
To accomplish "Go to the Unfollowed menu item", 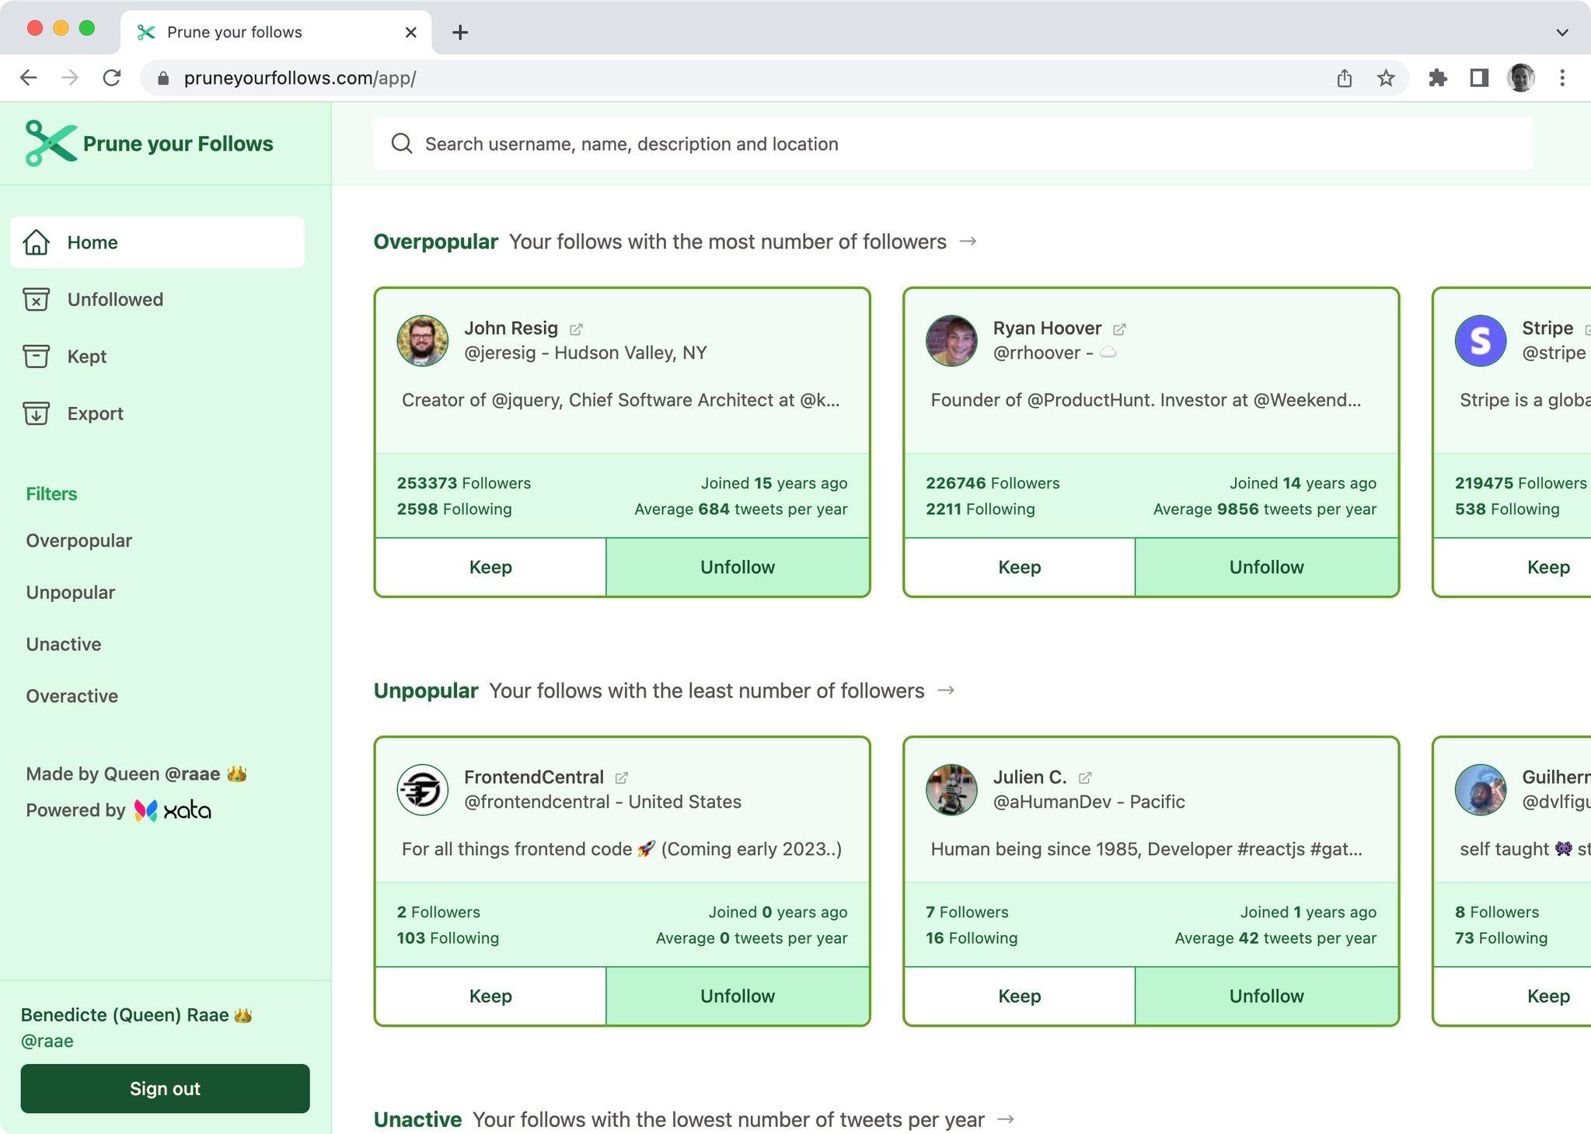I will click(x=115, y=300).
